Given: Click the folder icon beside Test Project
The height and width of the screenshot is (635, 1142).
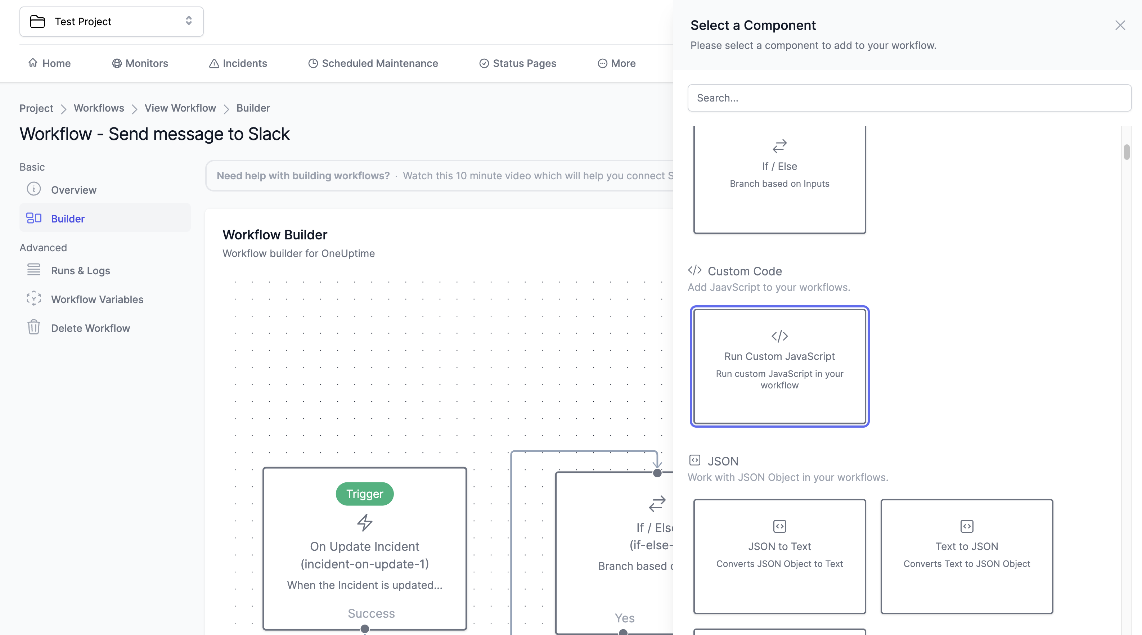Looking at the screenshot, I should pos(37,21).
